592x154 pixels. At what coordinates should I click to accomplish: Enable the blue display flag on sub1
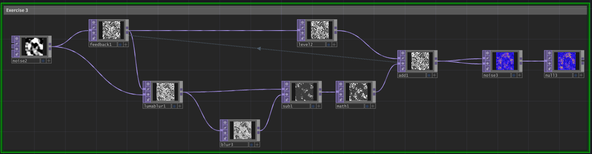click(313, 106)
